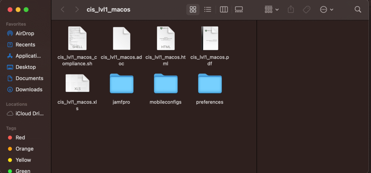Open the More actions ellipsis menu
The width and height of the screenshot is (371, 173).
coord(326,10)
